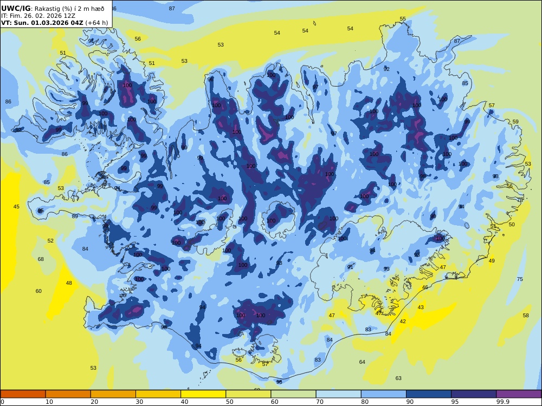Select the 70–80 pale blue legend segment
The height and width of the screenshot is (406, 542).
tap(338, 394)
